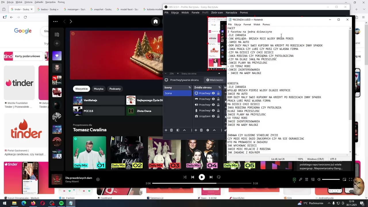
Task: Delete the selected source in OBS
Action: tap(201, 130)
